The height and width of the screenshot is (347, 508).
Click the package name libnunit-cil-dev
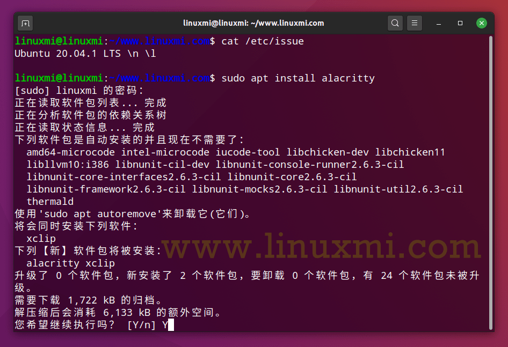(162, 165)
